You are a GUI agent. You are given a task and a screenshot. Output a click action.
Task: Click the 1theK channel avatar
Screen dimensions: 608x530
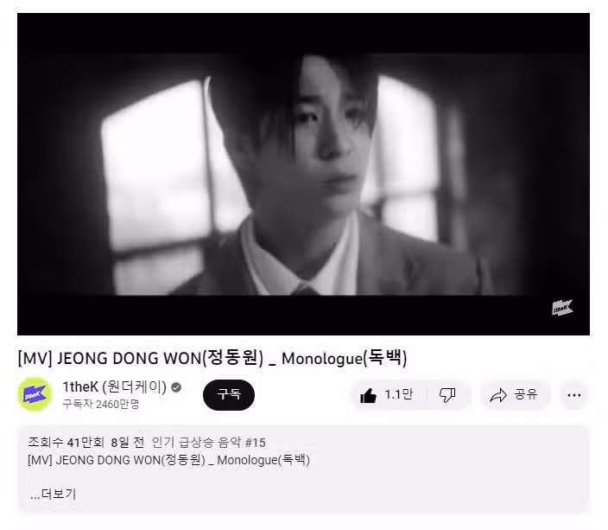[35, 394]
